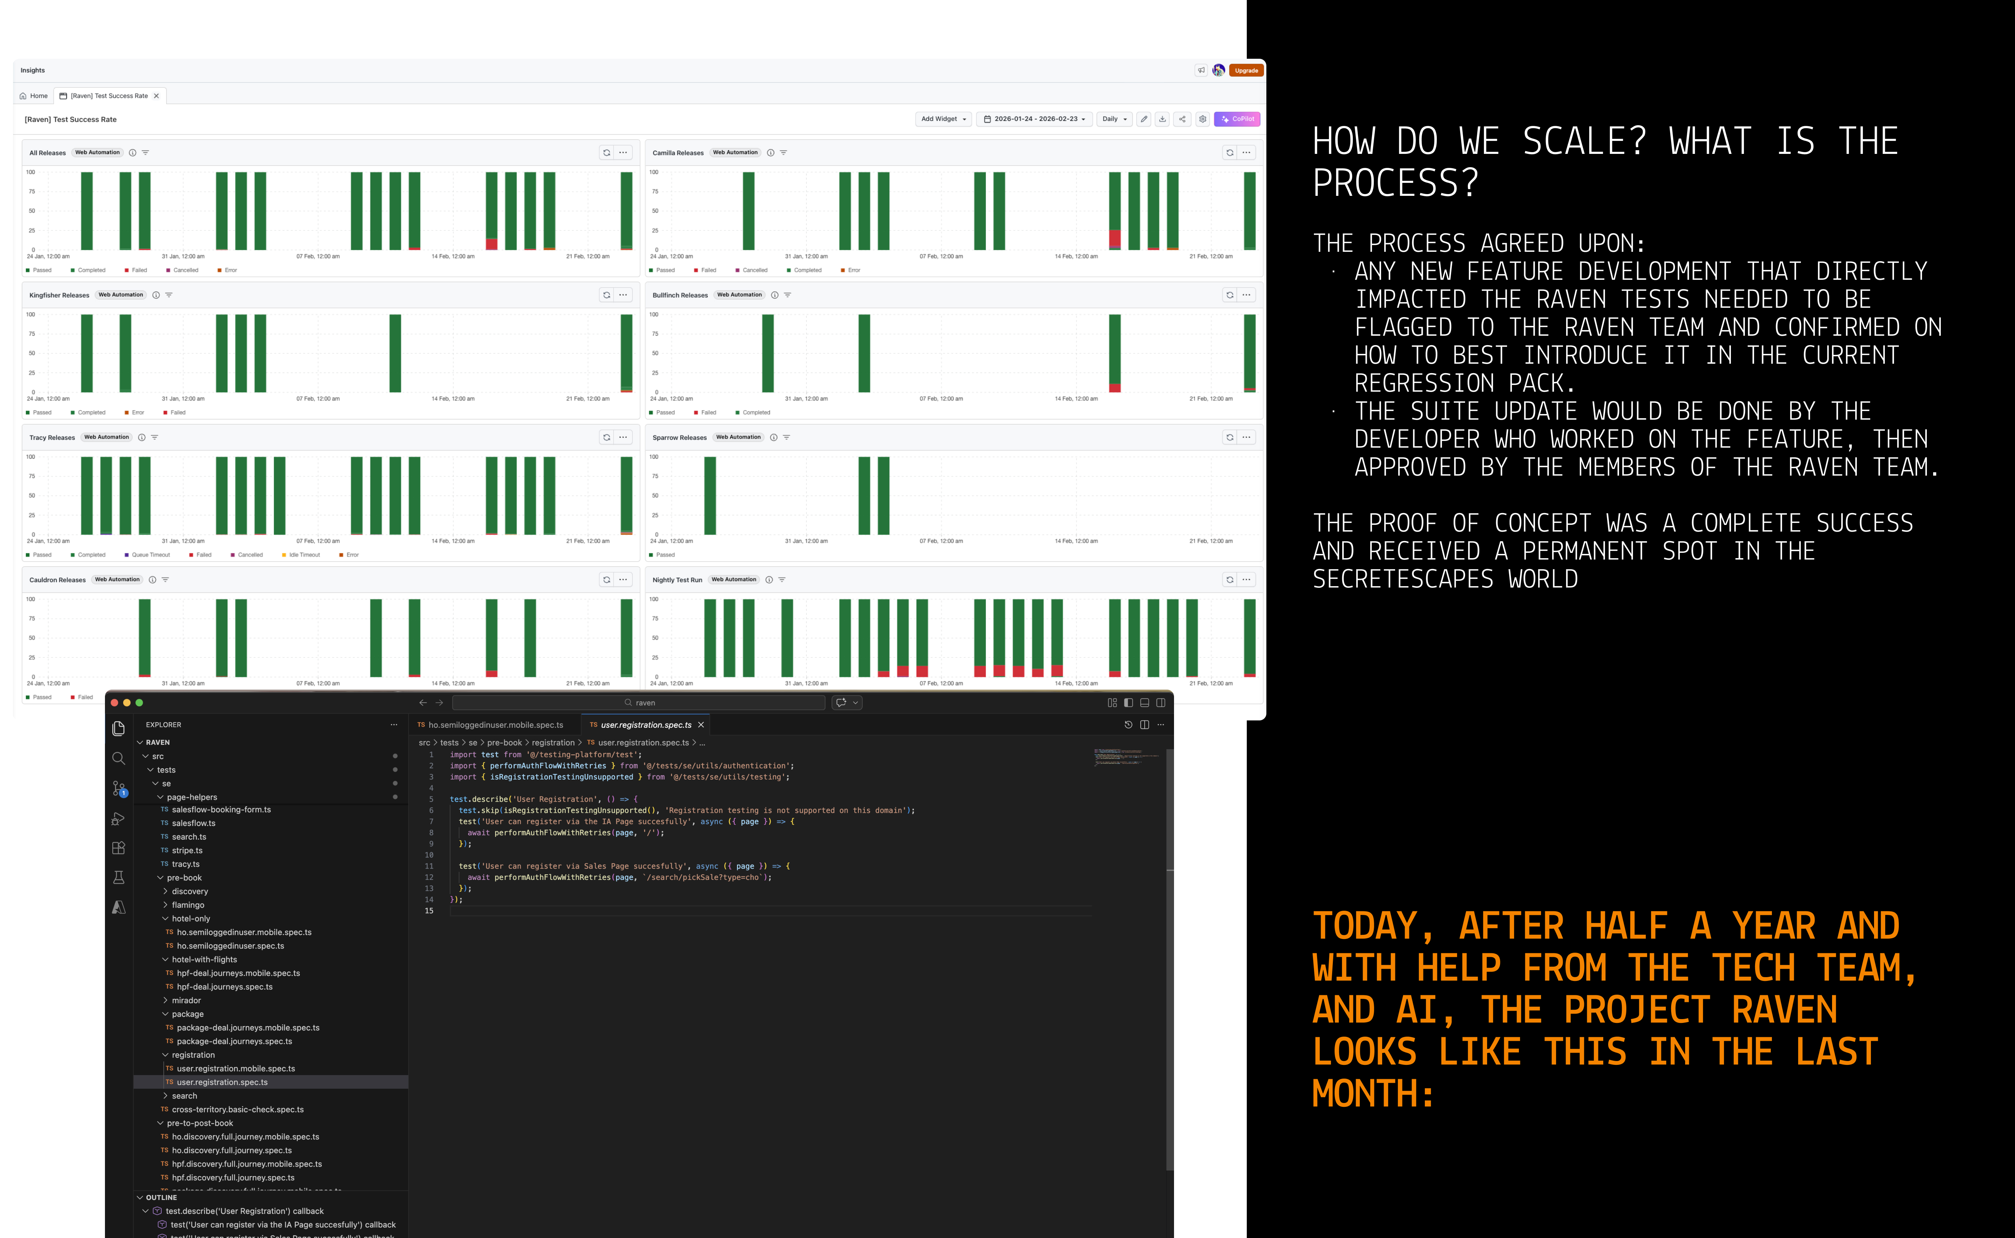Open the timeline history icon in editor actions

coord(1128,725)
